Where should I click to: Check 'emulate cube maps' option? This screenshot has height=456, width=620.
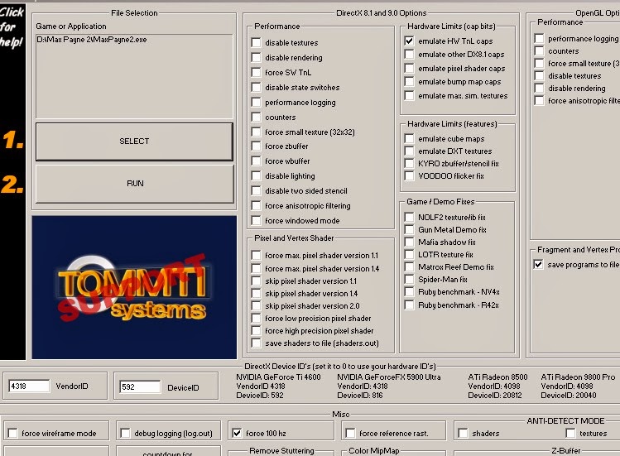pyautogui.click(x=409, y=138)
